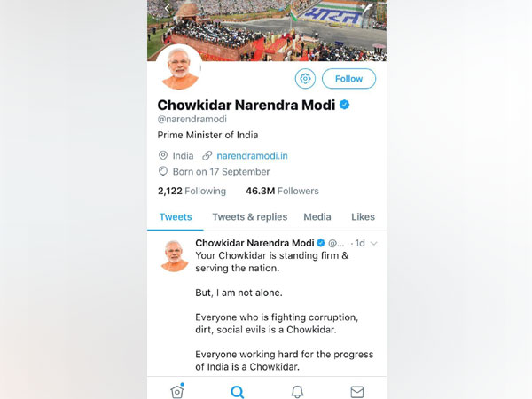
Task: Click the large profile picture
Action: point(179,67)
